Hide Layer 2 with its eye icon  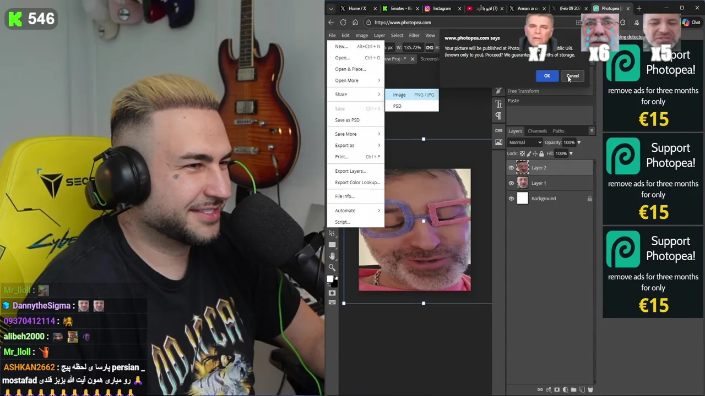pyautogui.click(x=511, y=168)
